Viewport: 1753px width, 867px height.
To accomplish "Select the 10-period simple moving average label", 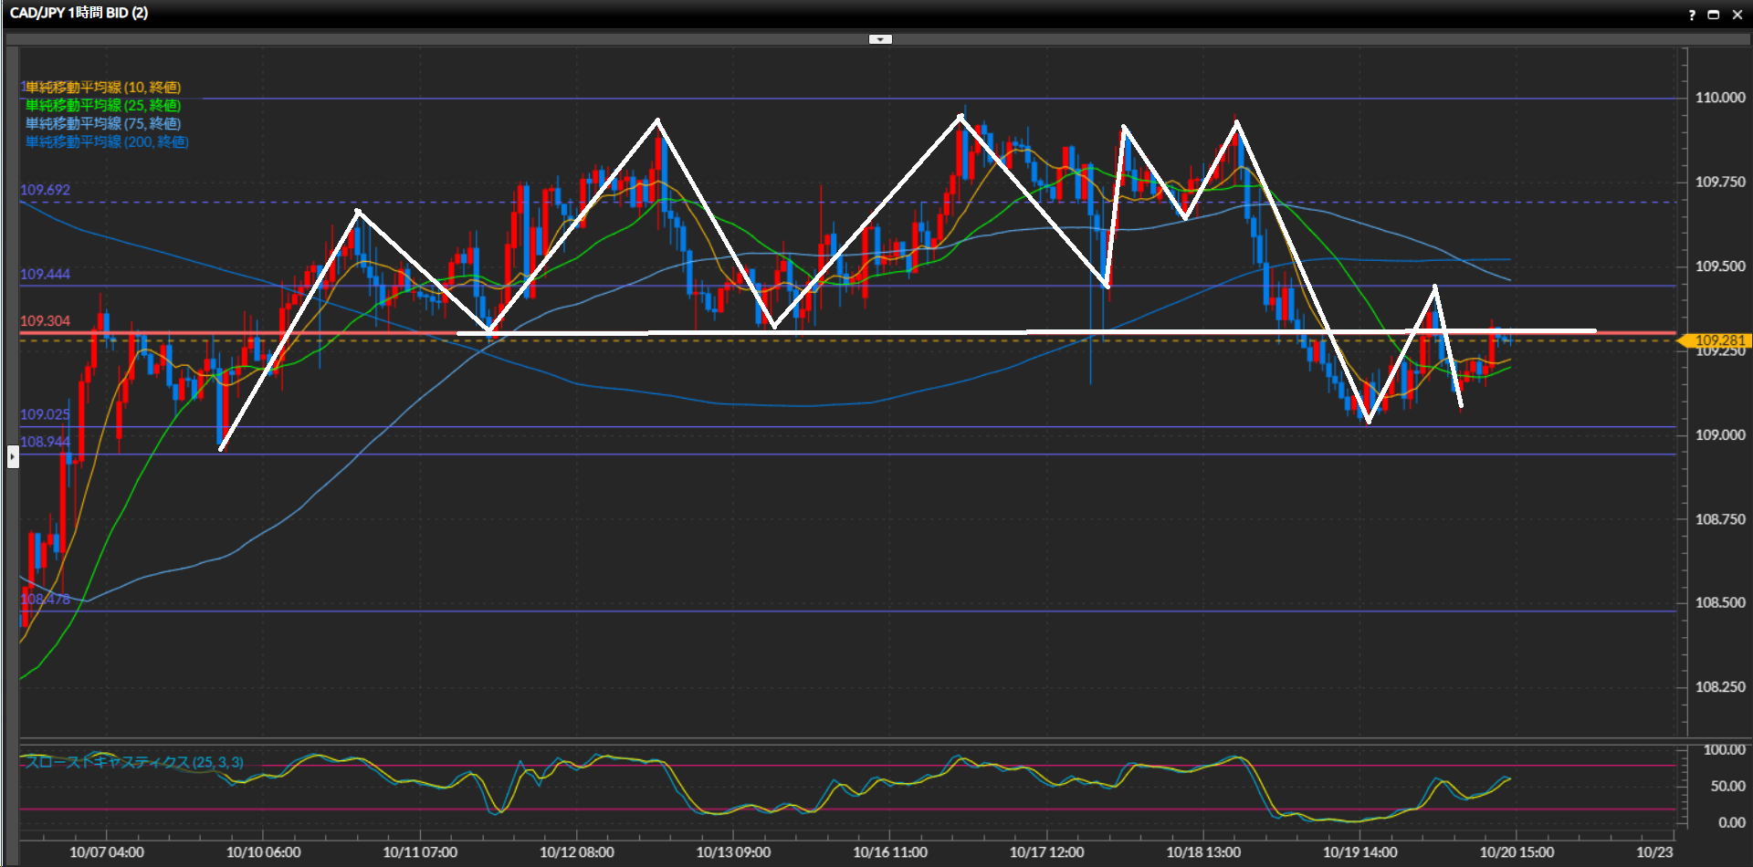I will (x=102, y=88).
